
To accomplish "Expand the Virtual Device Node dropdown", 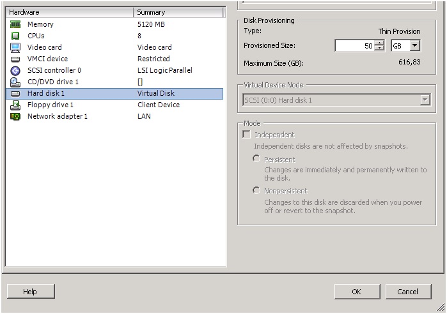I will point(425,100).
